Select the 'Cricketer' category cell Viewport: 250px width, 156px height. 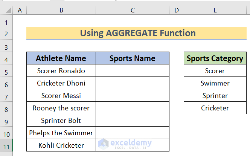pos(215,108)
